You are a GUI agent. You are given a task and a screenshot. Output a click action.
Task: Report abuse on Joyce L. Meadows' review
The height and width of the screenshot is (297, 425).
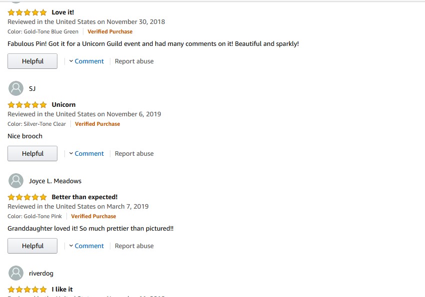tap(134, 246)
